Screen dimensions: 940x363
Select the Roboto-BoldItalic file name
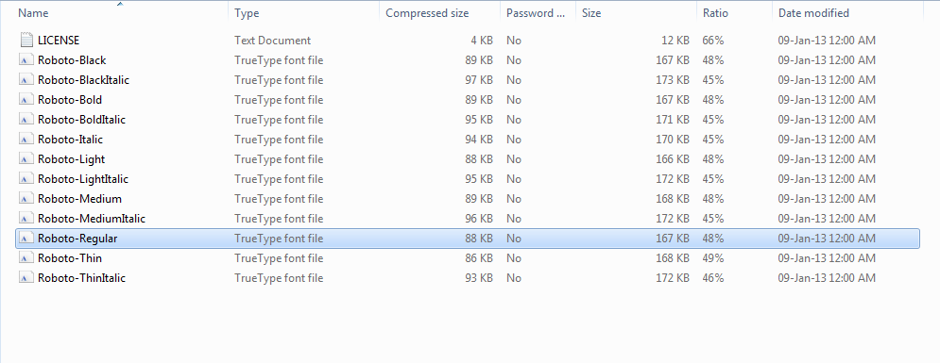click(81, 119)
